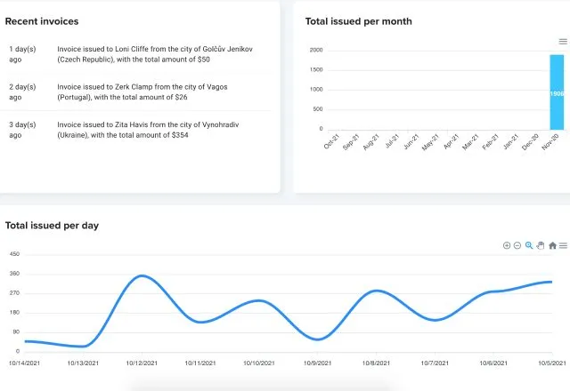Zoom in on the daily chart

tap(507, 245)
